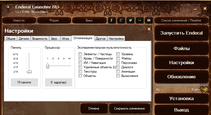Click the Процессор core slider handle
The width and height of the screenshot is (211, 115).
point(48,66)
